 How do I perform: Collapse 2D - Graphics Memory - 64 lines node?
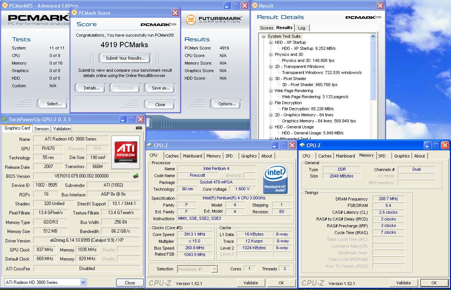(271, 115)
